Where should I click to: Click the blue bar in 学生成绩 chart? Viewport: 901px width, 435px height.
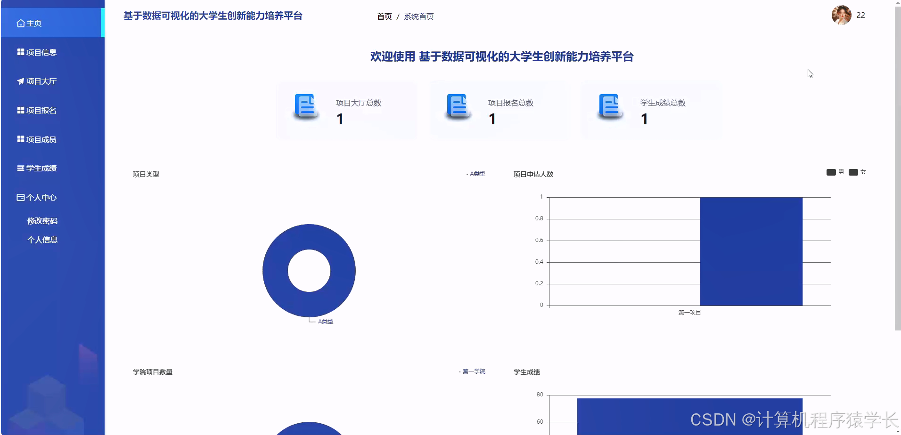(x=689, y=416)
